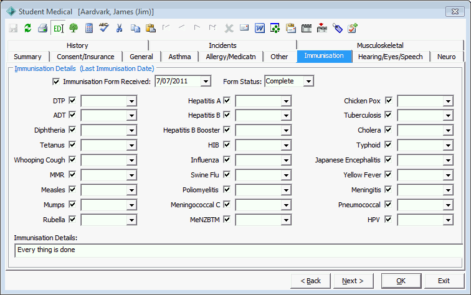Click the < Back button

click(311, 281)
